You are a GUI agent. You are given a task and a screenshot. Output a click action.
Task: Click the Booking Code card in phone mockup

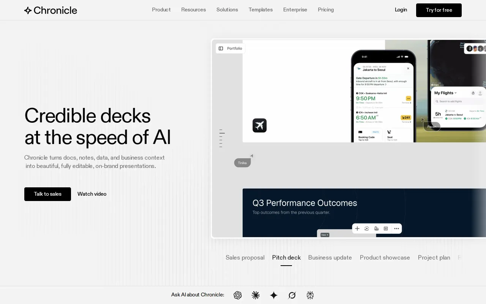coord(369,136)
